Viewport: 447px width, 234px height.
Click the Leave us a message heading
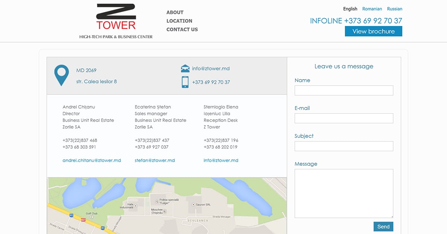[344, 66]
